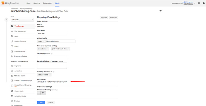This screenshot has height=106, width=206.
Task: Click the View Name input field
Action: coord(52,34)
